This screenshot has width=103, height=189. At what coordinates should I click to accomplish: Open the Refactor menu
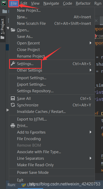83,3
